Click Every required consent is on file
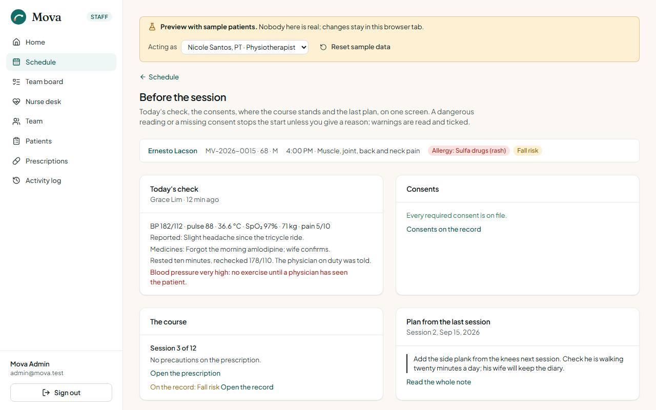Viewport: 656px width, 410px height. (457, 215)
